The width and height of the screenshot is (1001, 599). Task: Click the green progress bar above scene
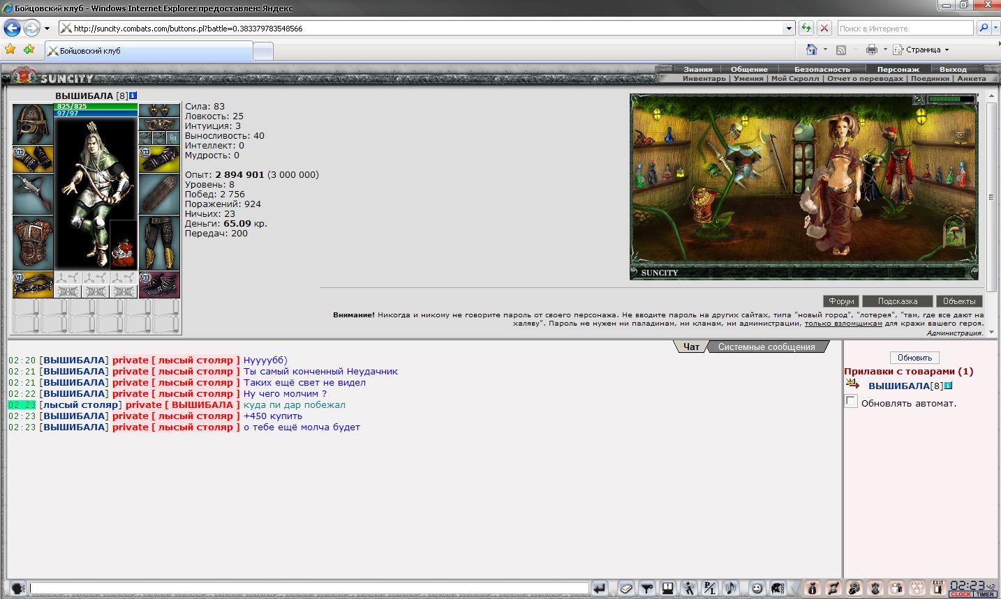click(951, 100)
